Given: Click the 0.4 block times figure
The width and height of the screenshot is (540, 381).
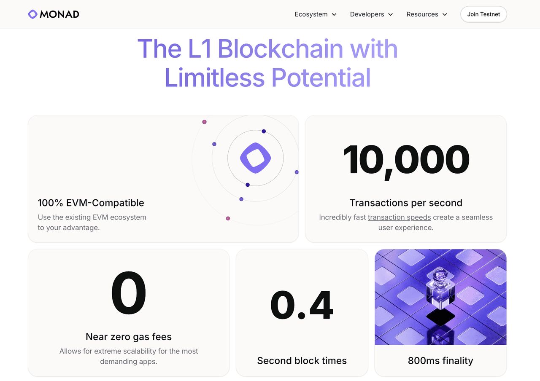Looking at the screenshot, I should [x=302, y=304].
